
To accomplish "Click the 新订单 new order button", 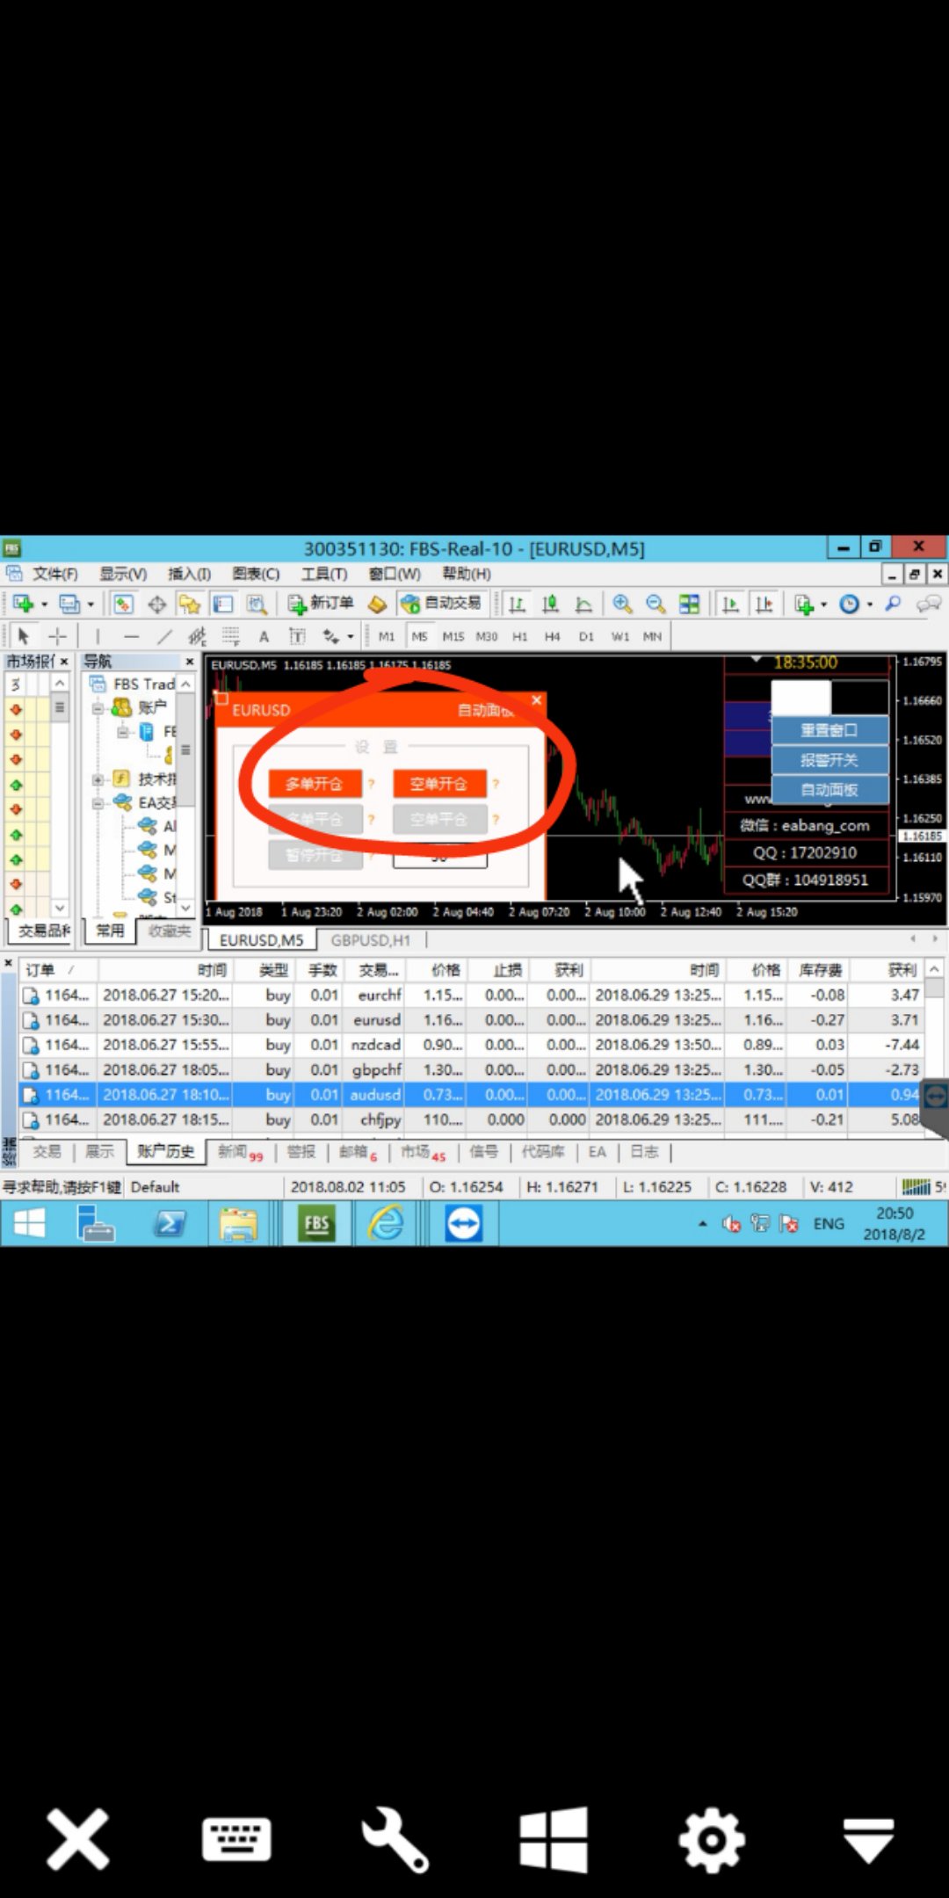I will point(322,604).
